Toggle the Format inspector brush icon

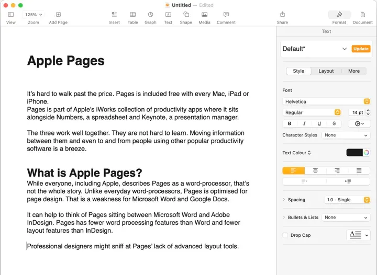click(339, 15)
